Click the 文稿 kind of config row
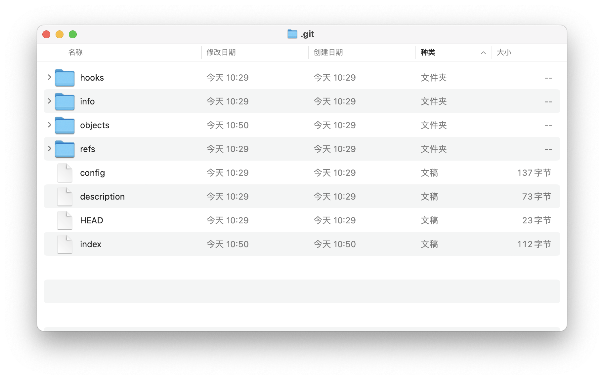This screenshot has height=380, width=604. coord(429,173)
